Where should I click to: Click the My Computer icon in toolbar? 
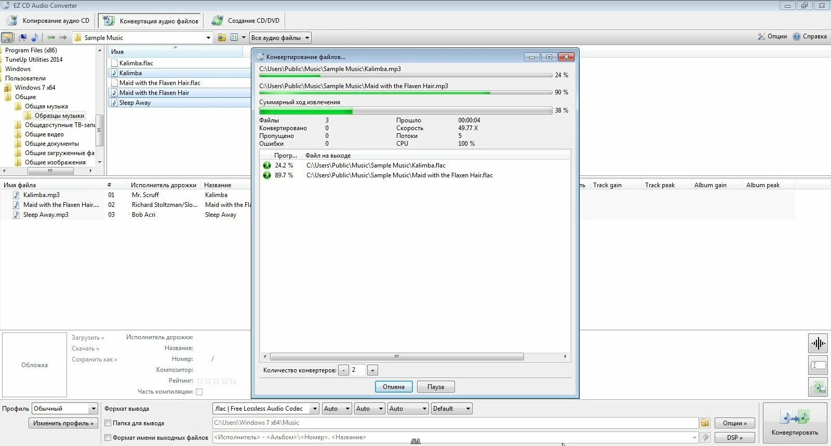coord(23,37)
